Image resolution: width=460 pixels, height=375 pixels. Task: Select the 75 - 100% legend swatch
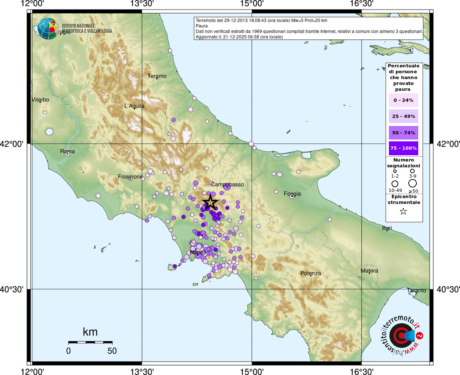tap(403, 148)
